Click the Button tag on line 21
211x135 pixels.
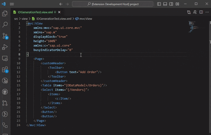49,112
